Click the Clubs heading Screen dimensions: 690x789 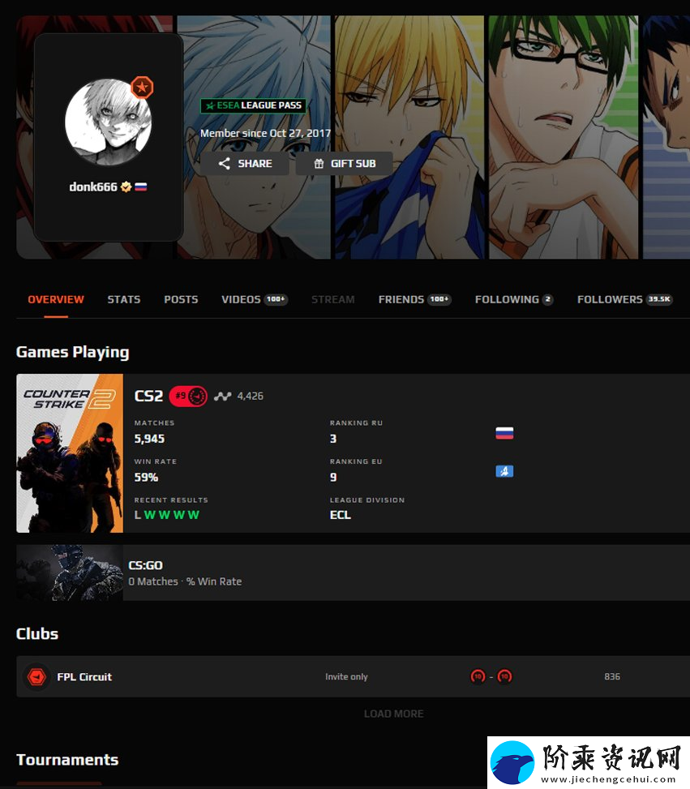click(37, 633)
